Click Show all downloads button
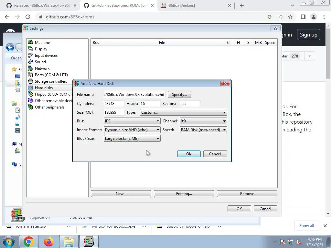 tap(306, 226)
